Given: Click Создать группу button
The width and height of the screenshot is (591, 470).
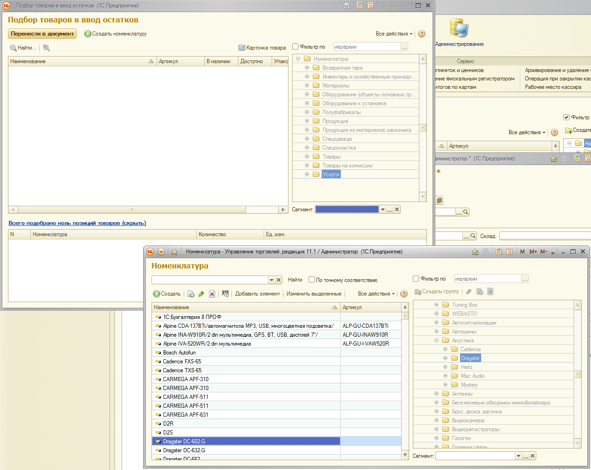Looking at the screenshot, I should (437, 291).
